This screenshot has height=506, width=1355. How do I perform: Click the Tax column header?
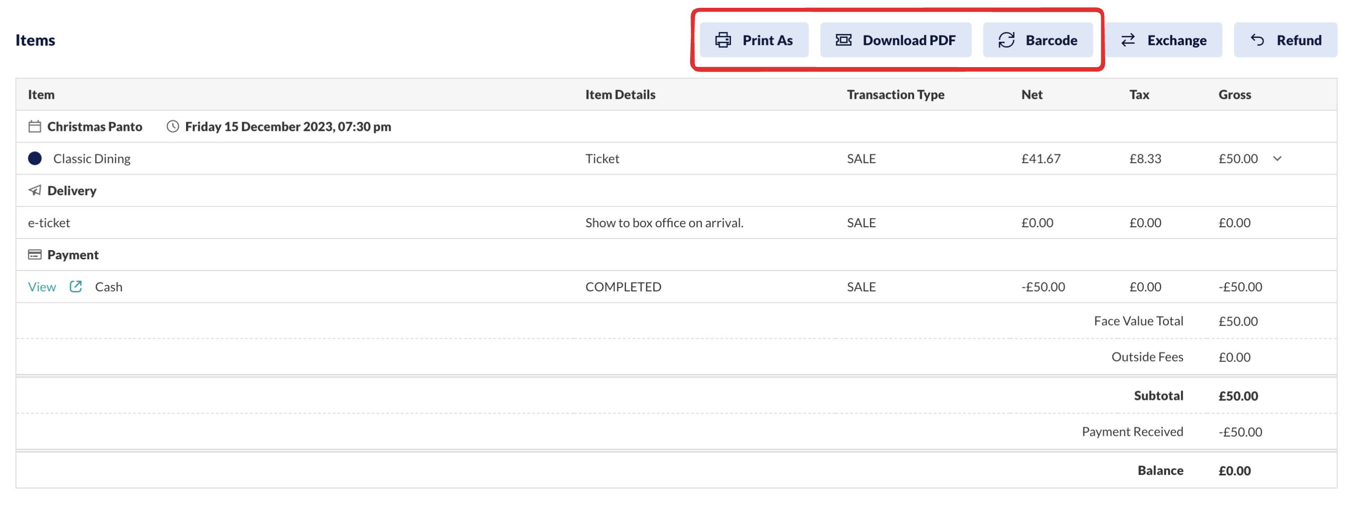[1139, 94]
